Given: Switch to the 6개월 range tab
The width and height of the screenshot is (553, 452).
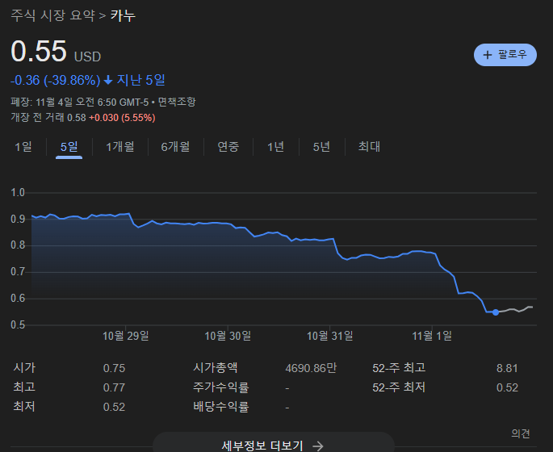Looking at the screenshot, I should coord(175,146).
